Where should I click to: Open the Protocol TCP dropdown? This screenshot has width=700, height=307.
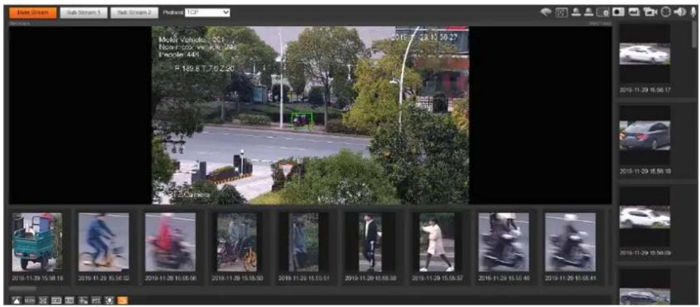tap(208, 13)
